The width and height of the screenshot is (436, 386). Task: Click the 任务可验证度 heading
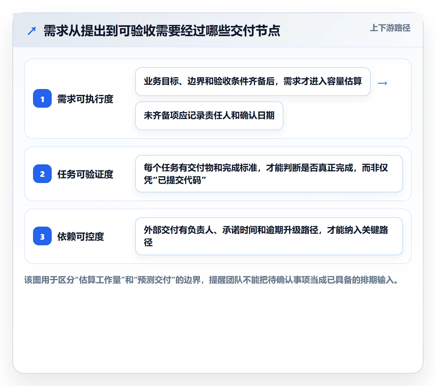85,174
